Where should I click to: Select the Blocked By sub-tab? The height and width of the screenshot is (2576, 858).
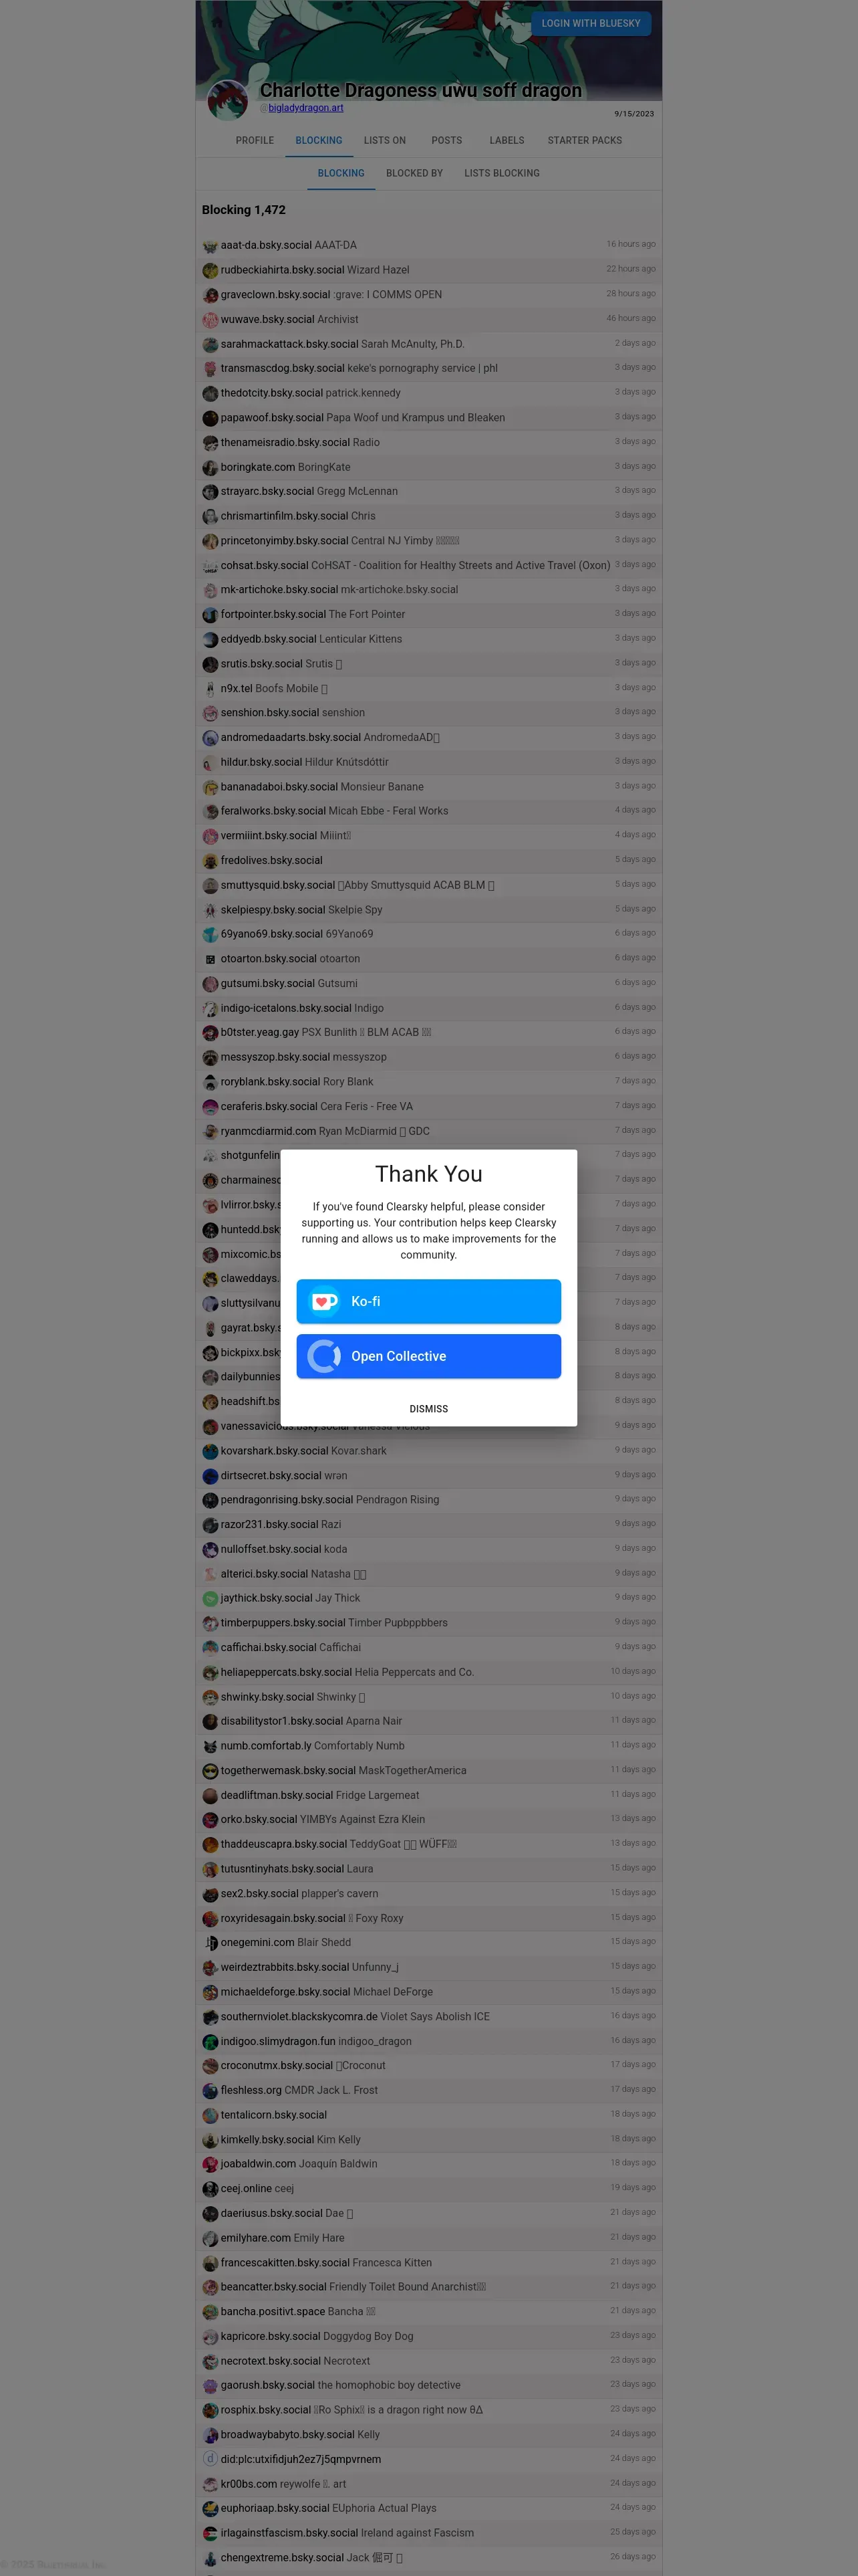point(414,173)
